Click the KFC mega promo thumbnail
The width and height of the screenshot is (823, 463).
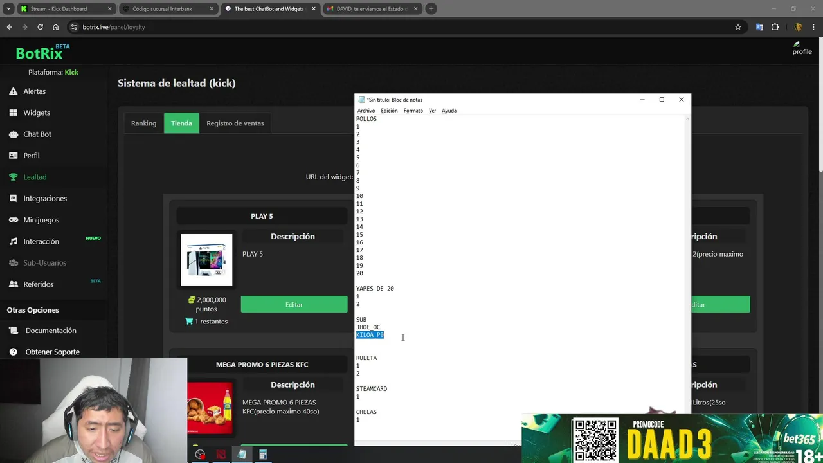click(210, 408)
